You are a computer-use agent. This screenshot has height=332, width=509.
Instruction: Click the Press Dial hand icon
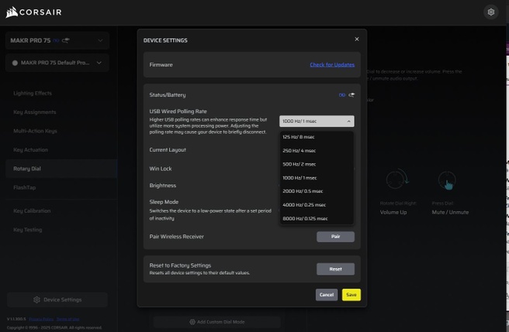click(x=447, y=180)
